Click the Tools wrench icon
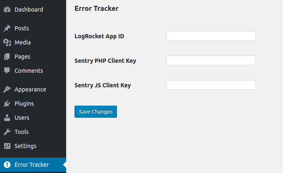 click(x=7, y=132)
